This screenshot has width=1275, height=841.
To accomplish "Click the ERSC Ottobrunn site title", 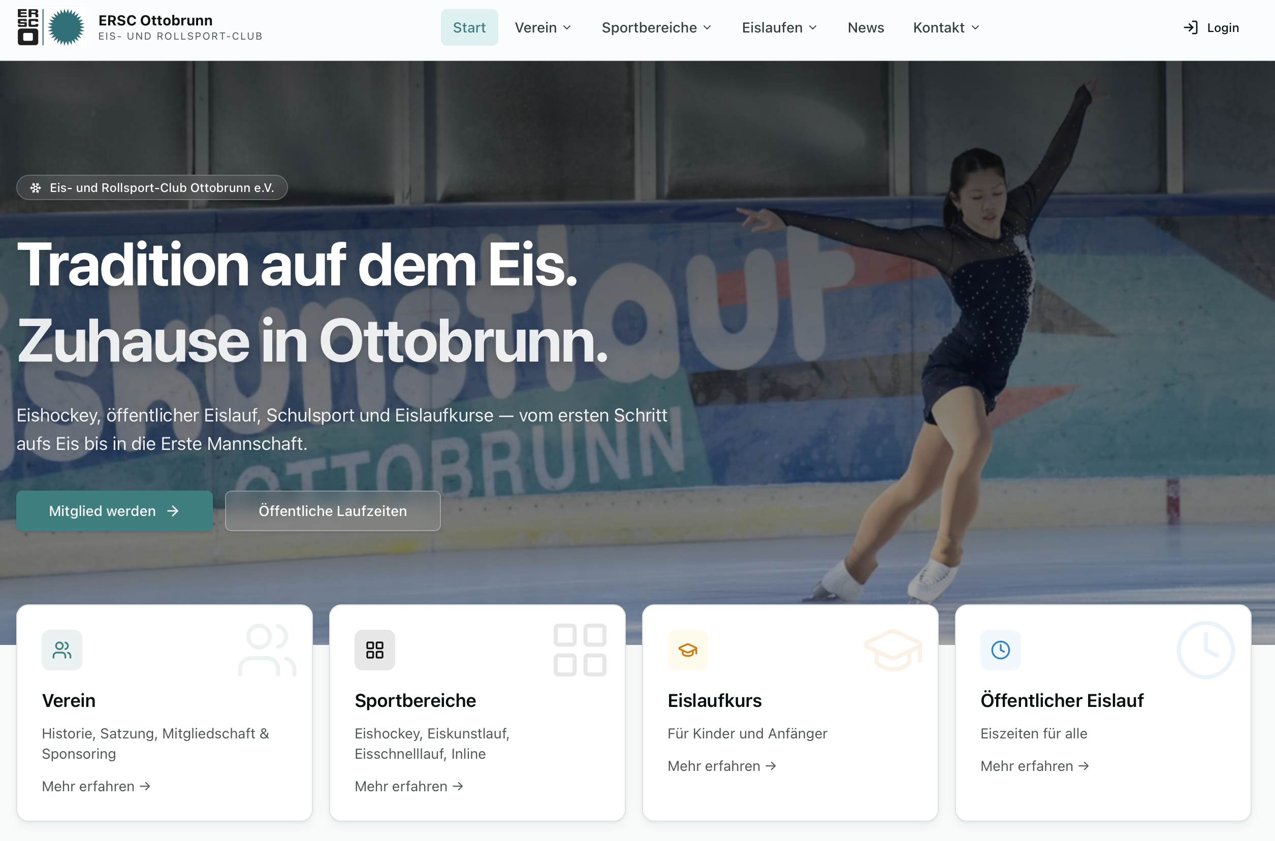I will coord(155,20).
